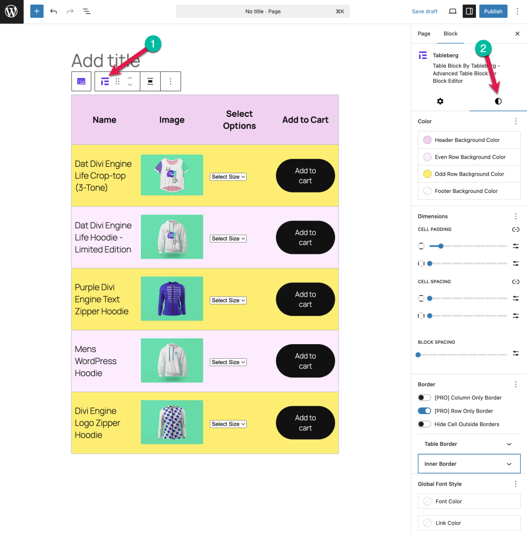Close the settings sidebar

click(517, 33)
